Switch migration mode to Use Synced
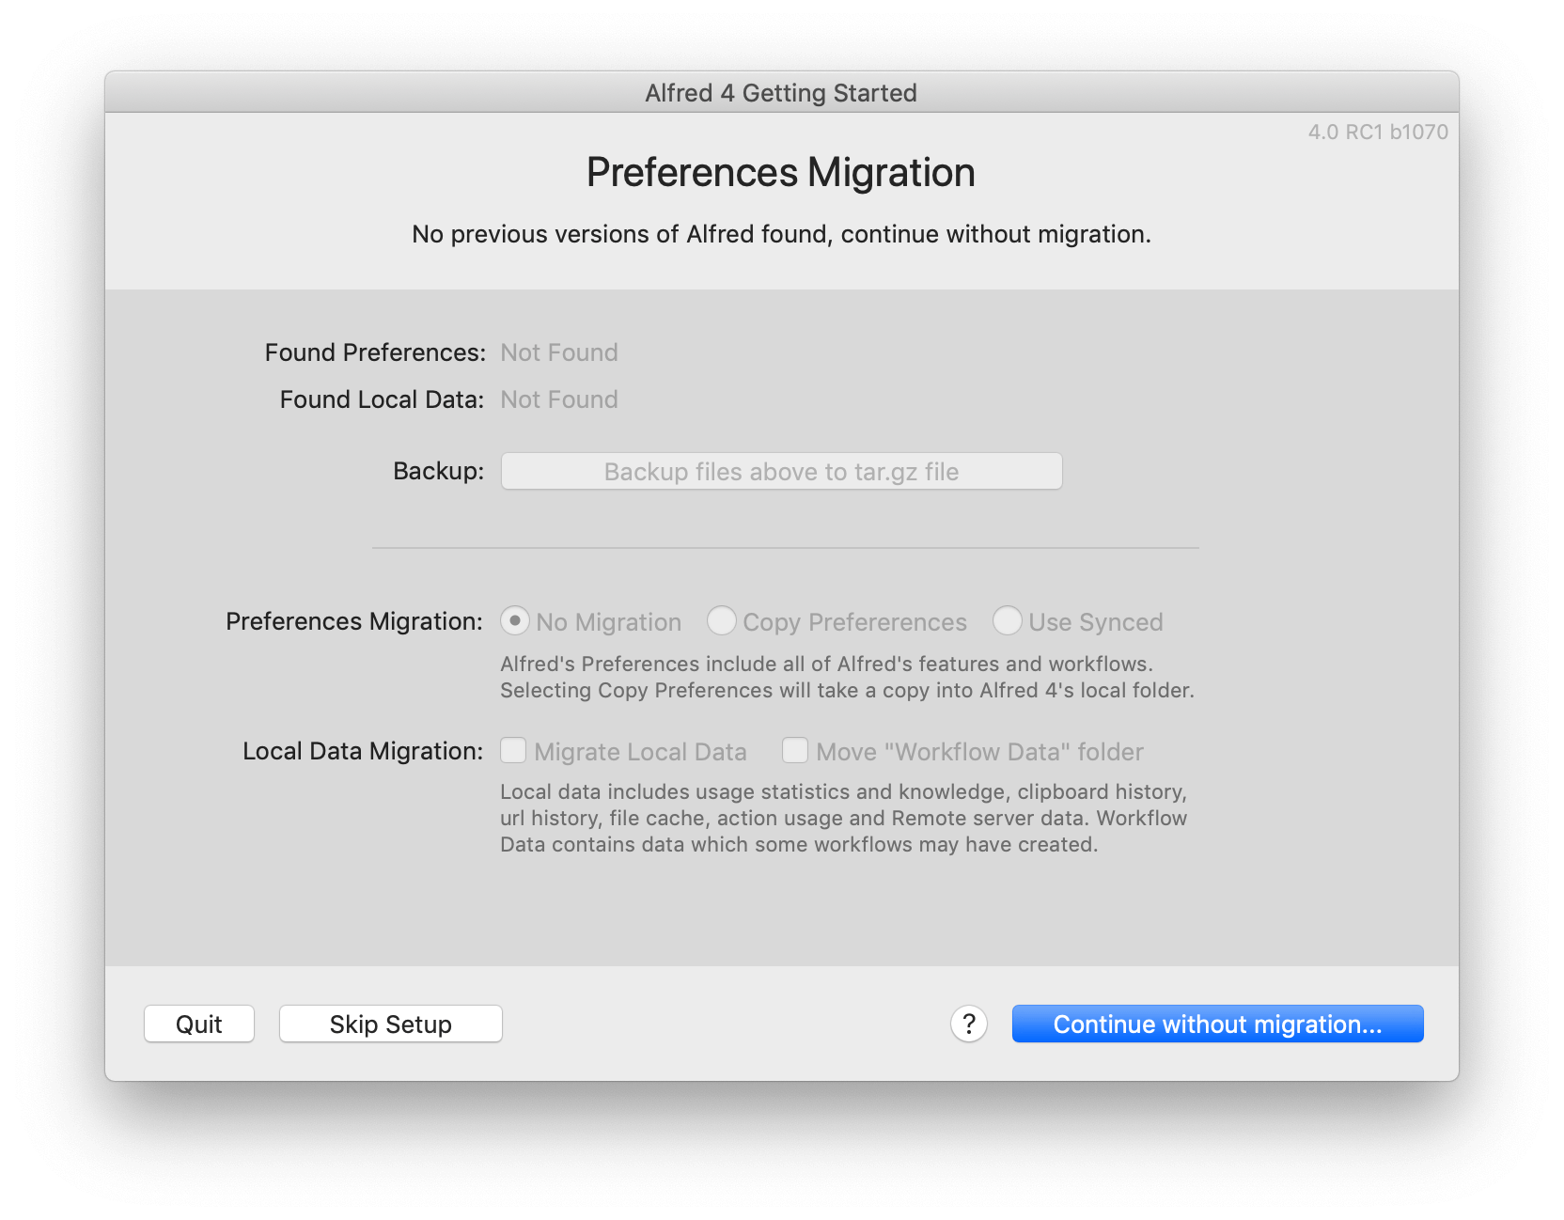1564x1220 pixels. [x=1008, y=621]
